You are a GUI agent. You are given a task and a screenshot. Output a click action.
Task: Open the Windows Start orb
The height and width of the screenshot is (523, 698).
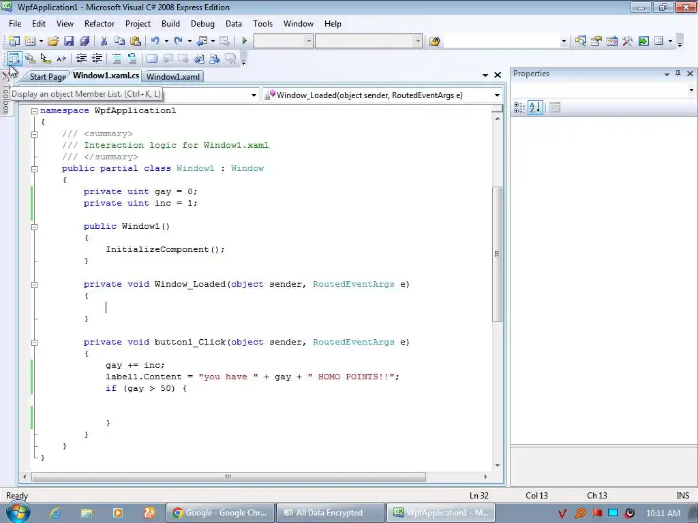tap(18, 512)
